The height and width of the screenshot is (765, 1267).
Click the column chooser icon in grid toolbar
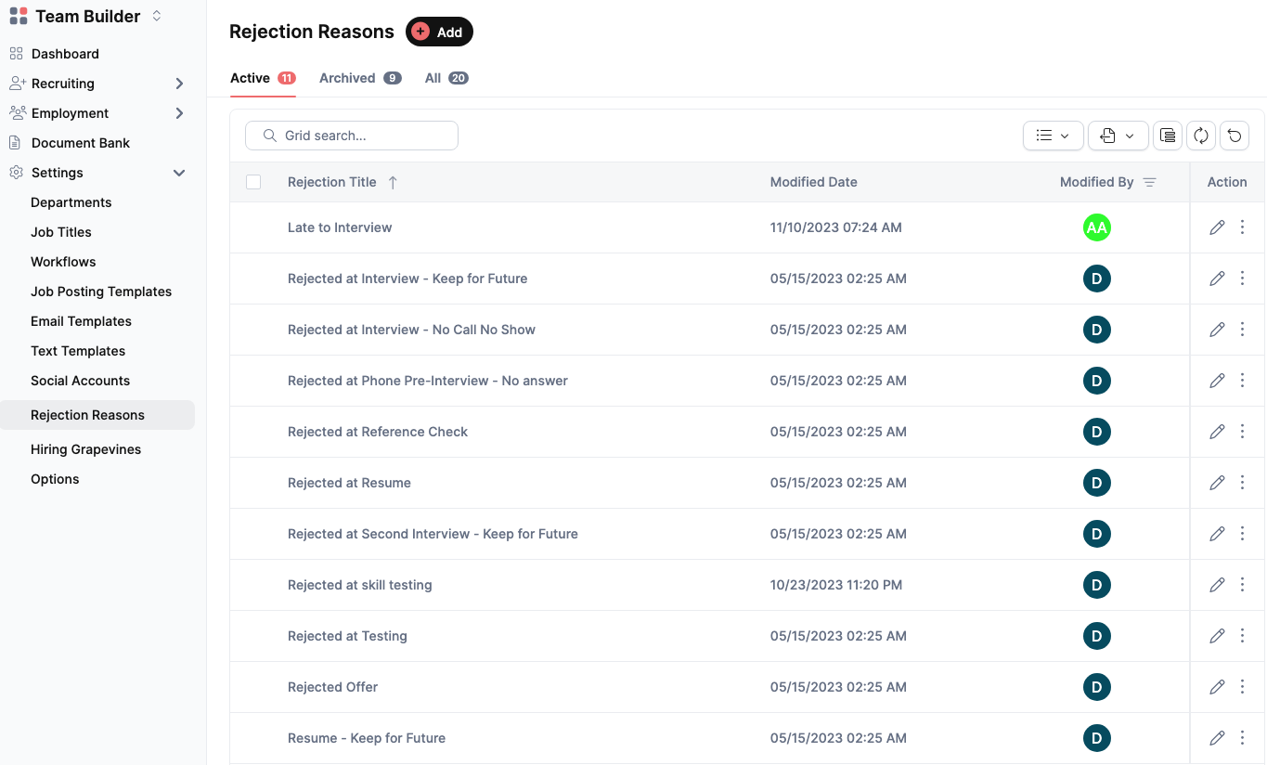[1168, 136]
